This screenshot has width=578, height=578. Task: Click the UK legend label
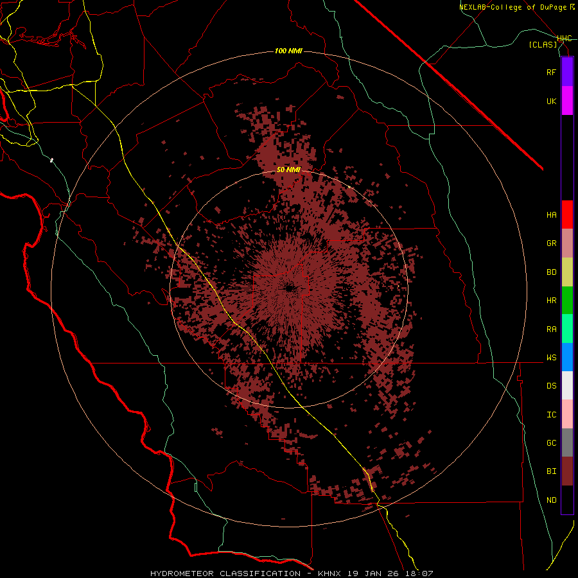click(551, 101)
